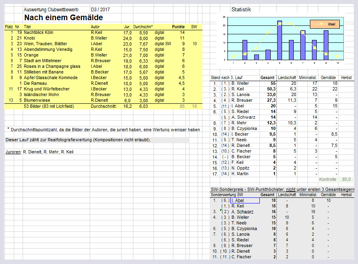The image size is (358, 264).
Task: Click the "50,3" Gesamt total
Action: coord(272,89)
